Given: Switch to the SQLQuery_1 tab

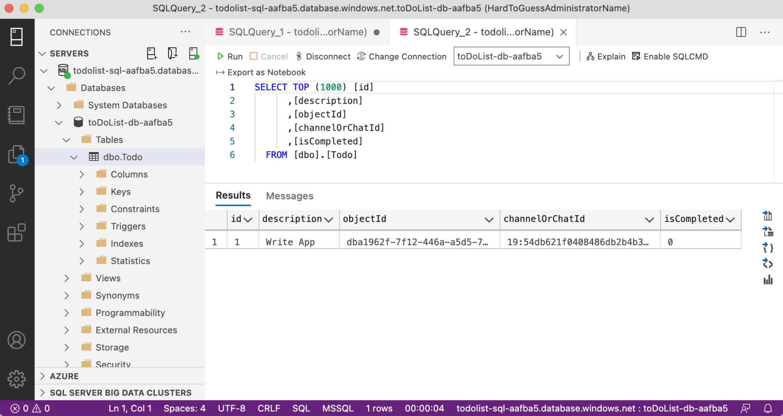Looking at the screenshot, I should coord(297,32).
